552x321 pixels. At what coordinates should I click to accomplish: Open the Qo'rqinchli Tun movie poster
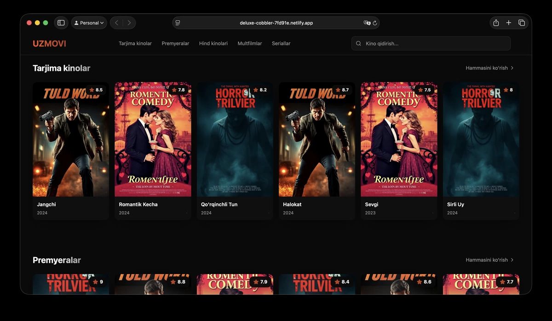(x=235, y=139)
